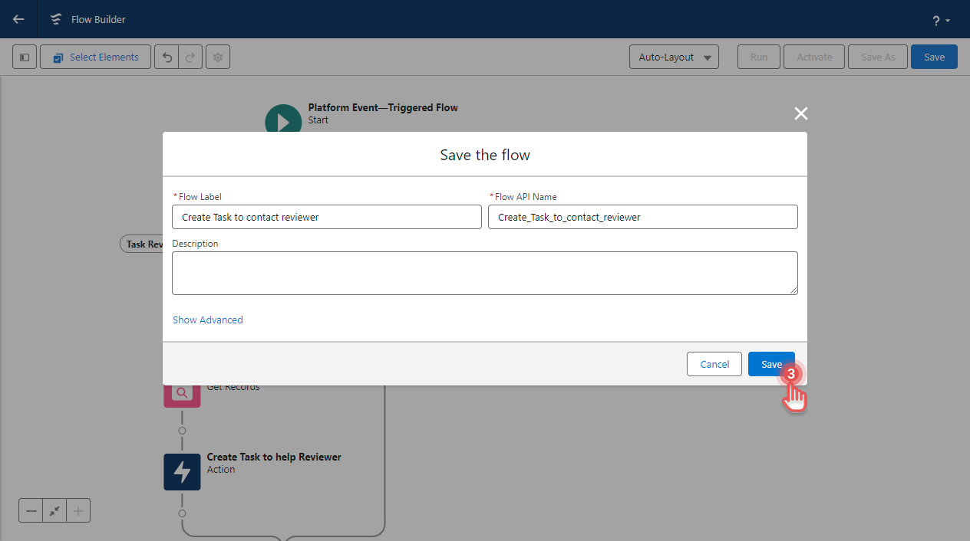Select the Get Records element icon
The image size is (970, 541).
(x=182, y=392)
